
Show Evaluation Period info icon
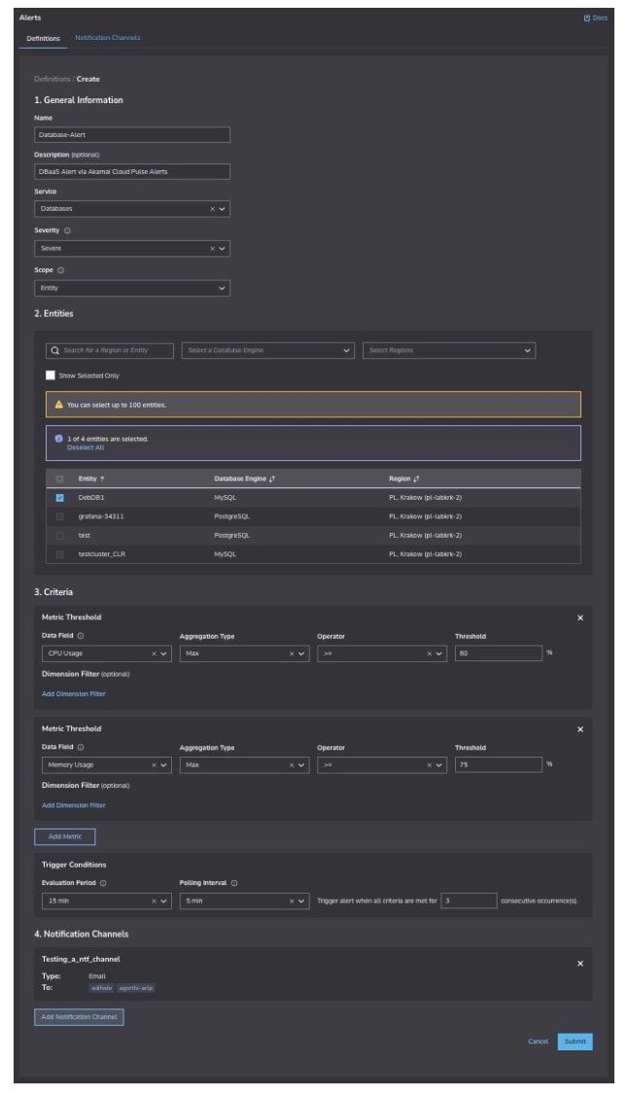click(x=103, y=883)
